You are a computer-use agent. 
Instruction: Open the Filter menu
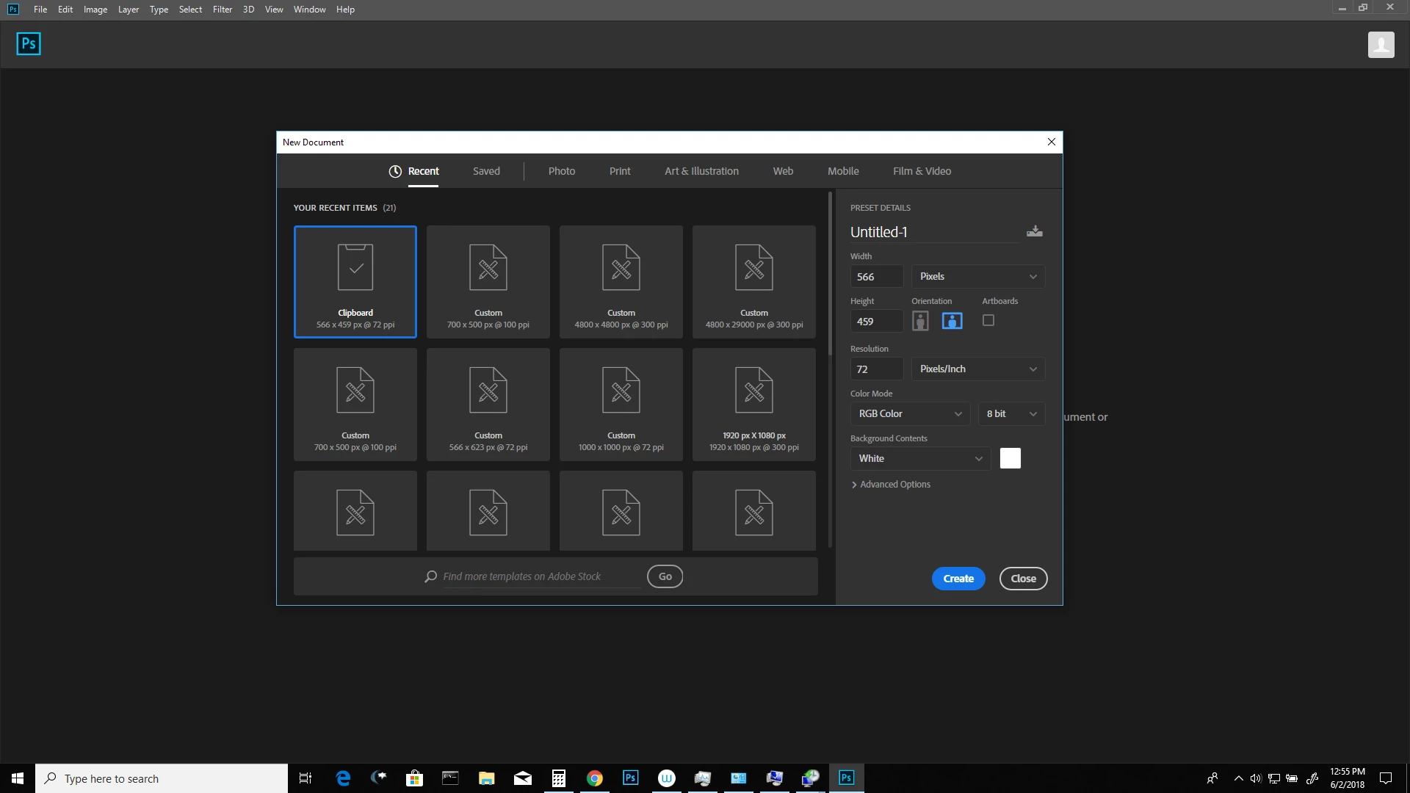pyautogui.click(x=222, y=10)
